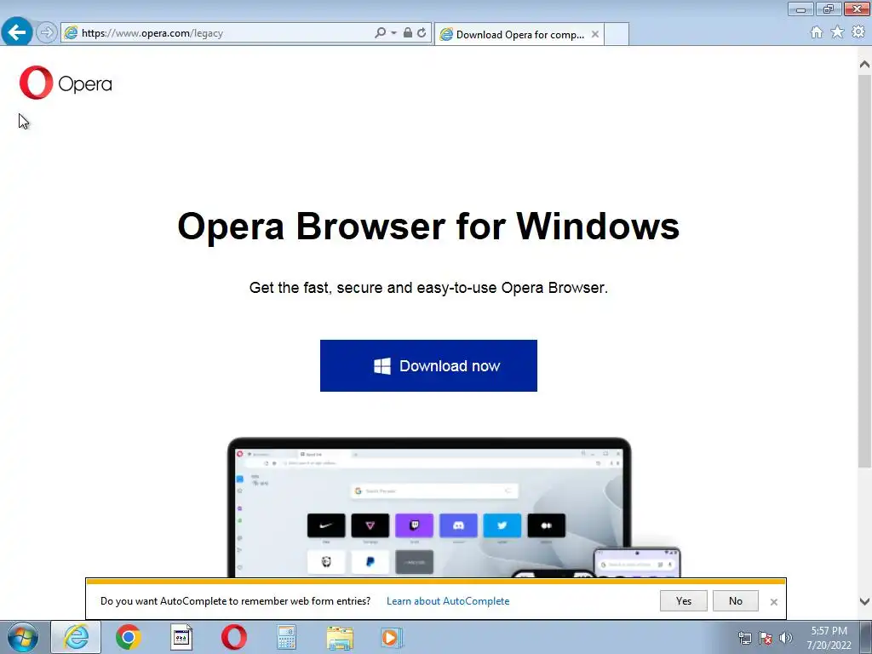Click the Opera logo on page
The image size is (872, 654).
click(66, 83)
